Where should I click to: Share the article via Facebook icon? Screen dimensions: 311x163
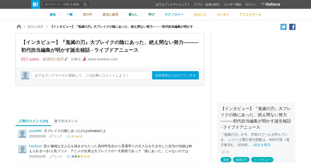click(292, 27)
